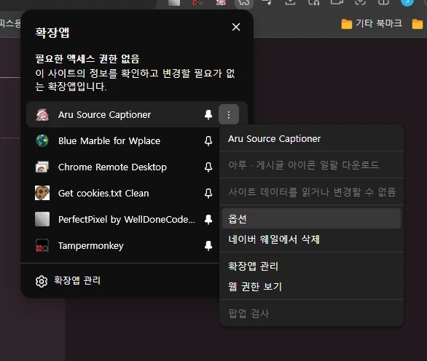Viewport: 427px width, 361px height.
Task: Click 팝업 검사 in the context menu
Action: click(311, 314)
